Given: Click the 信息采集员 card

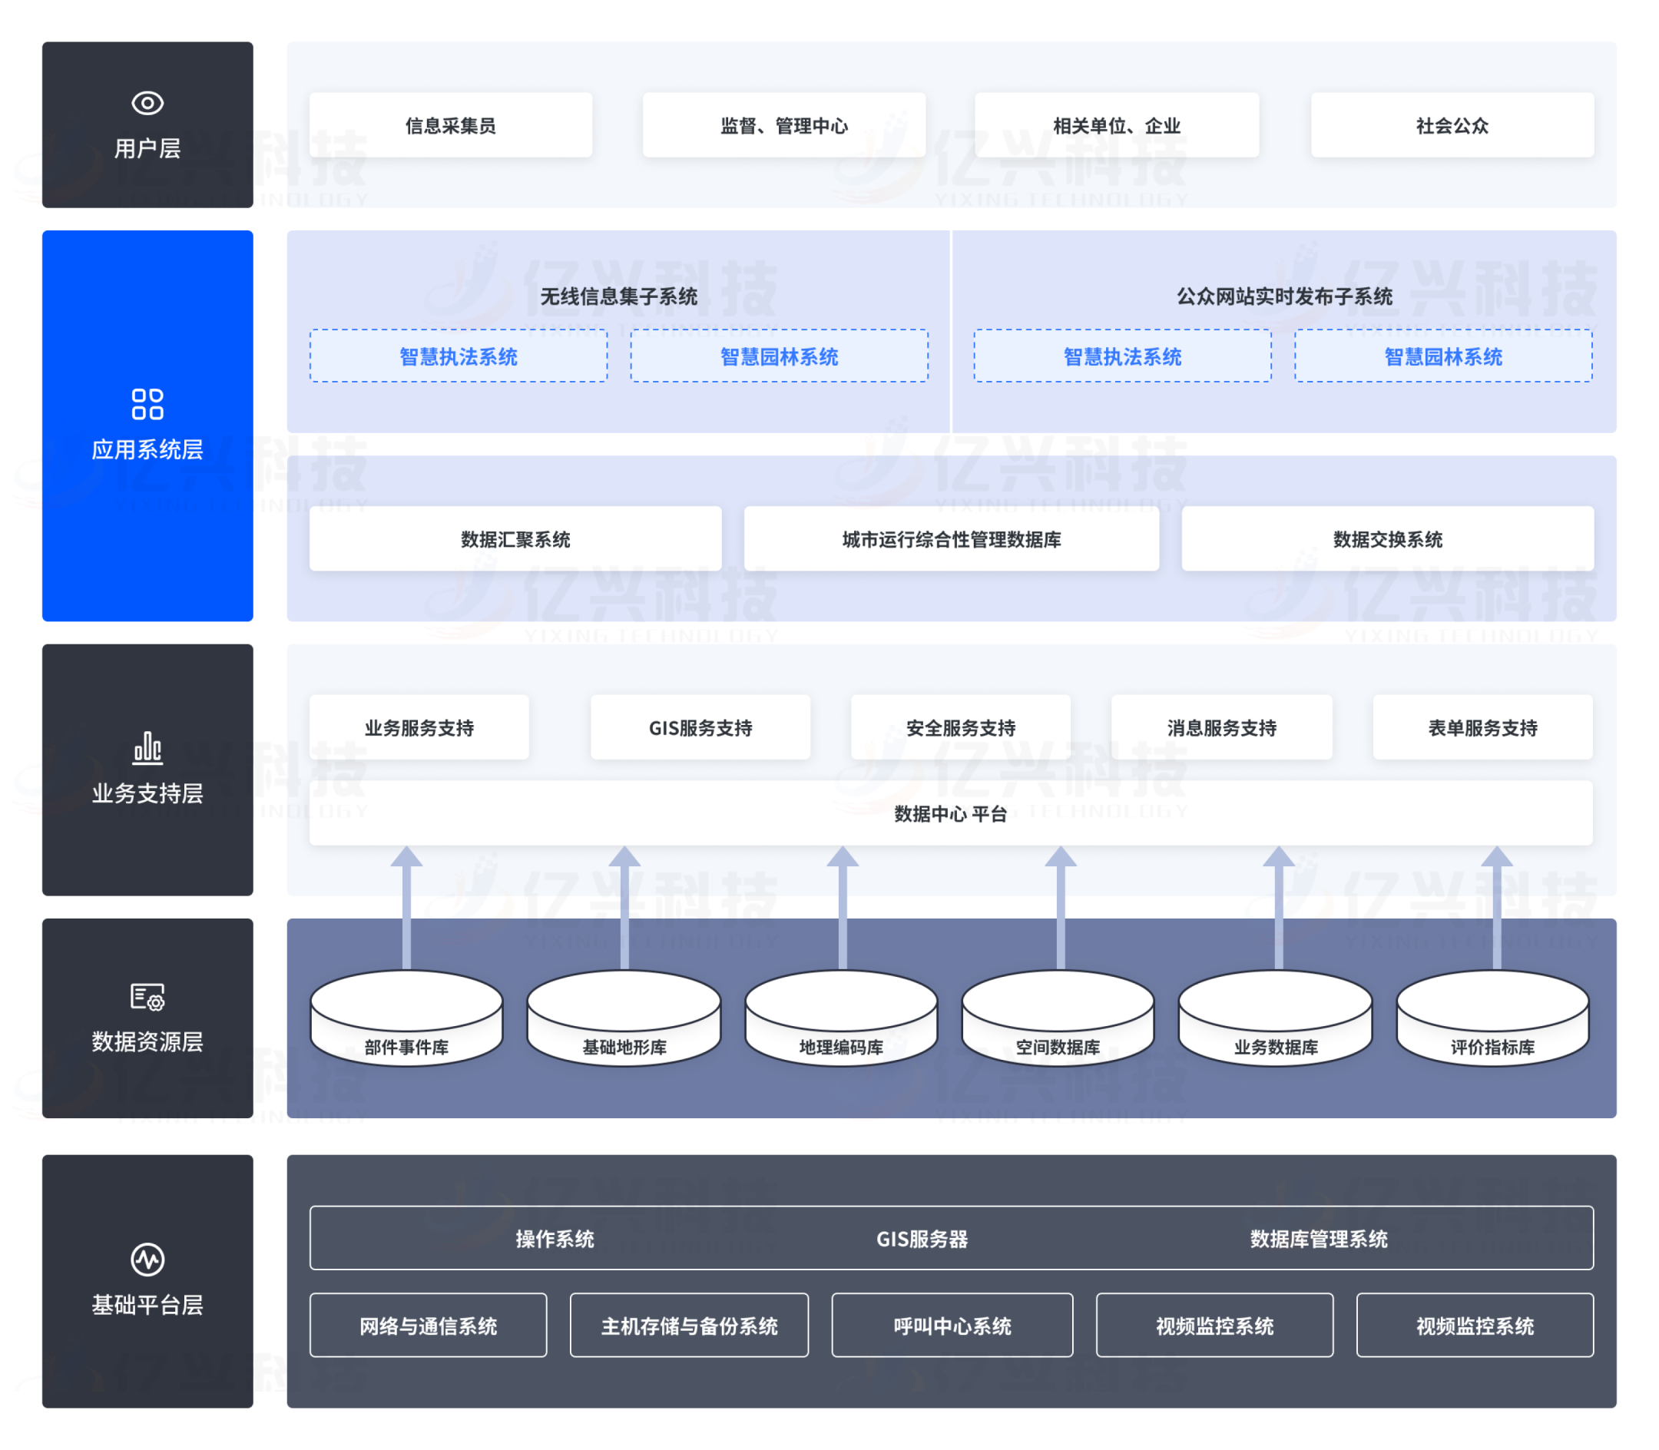Looking at the screenshot, I should (451, 125).
